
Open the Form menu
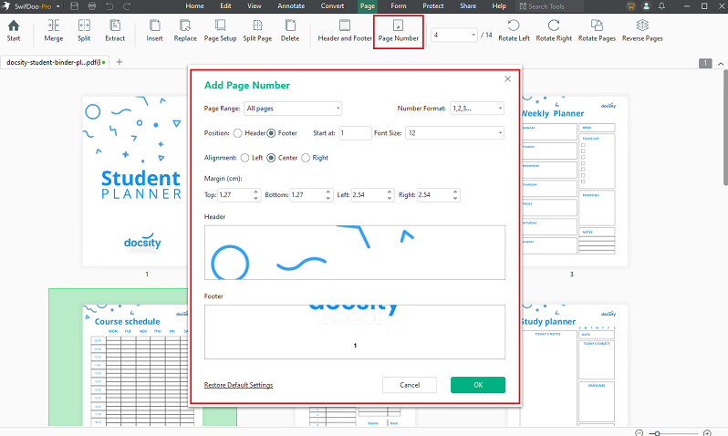tap(399, 6)
